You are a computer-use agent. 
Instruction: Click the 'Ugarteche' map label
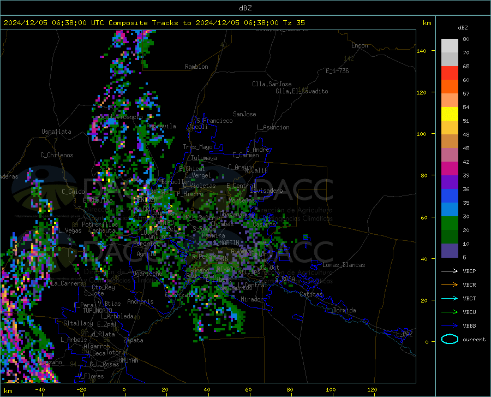coord(147,273)
